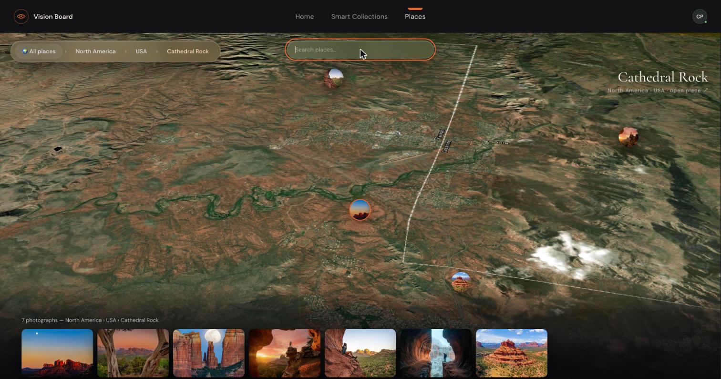Open the Smart Collections tab
721x379 pixels.
click(x=359, y=16)
